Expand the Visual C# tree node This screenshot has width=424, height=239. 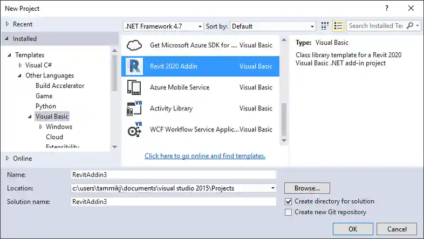(20, 65)
